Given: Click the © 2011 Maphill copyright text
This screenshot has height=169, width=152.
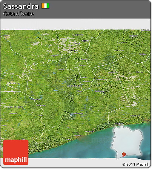Looking at the screenshot, I should tap(135, 164).
